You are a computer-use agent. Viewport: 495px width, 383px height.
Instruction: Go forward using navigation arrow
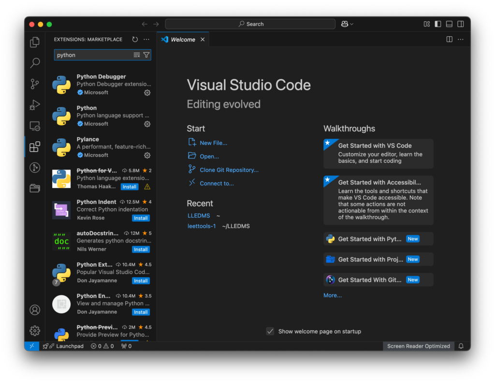click(x=156, y=24)
